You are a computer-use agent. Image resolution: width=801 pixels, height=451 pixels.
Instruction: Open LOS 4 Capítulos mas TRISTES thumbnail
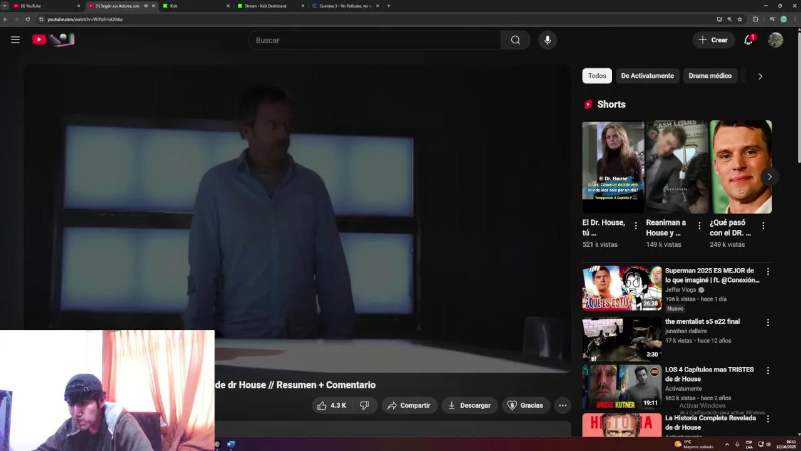[x=622, y=387]
